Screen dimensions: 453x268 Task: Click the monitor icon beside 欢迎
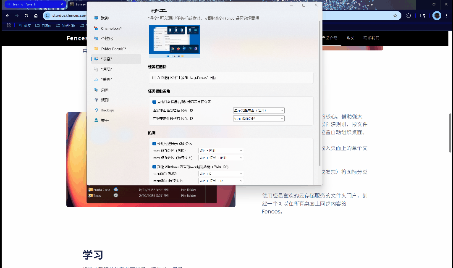point(96,18)
